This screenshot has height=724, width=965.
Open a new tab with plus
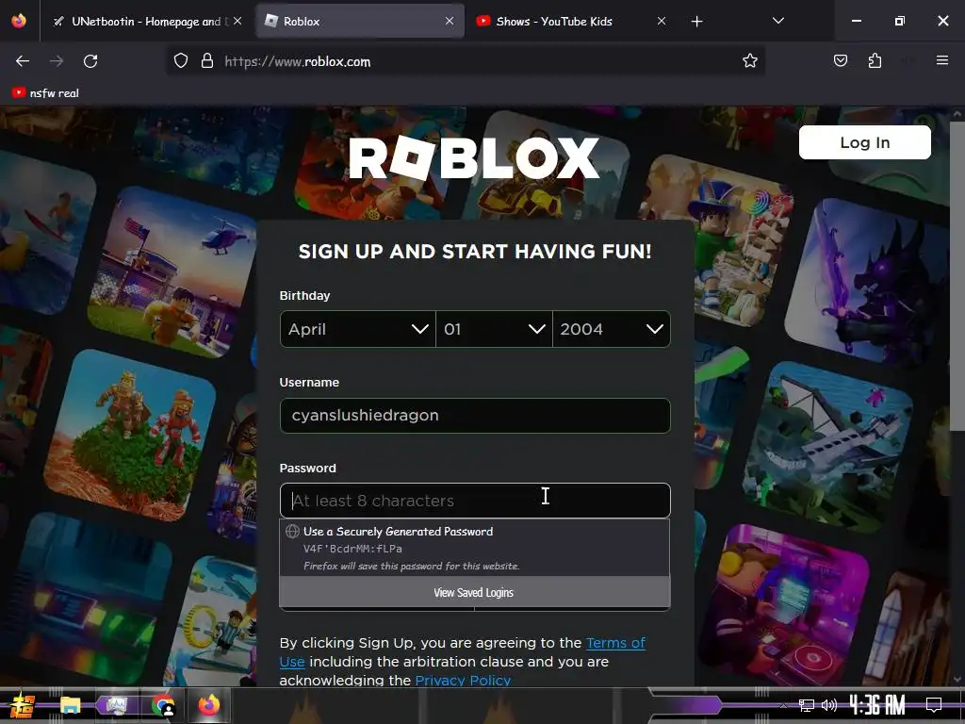point(696,22)
